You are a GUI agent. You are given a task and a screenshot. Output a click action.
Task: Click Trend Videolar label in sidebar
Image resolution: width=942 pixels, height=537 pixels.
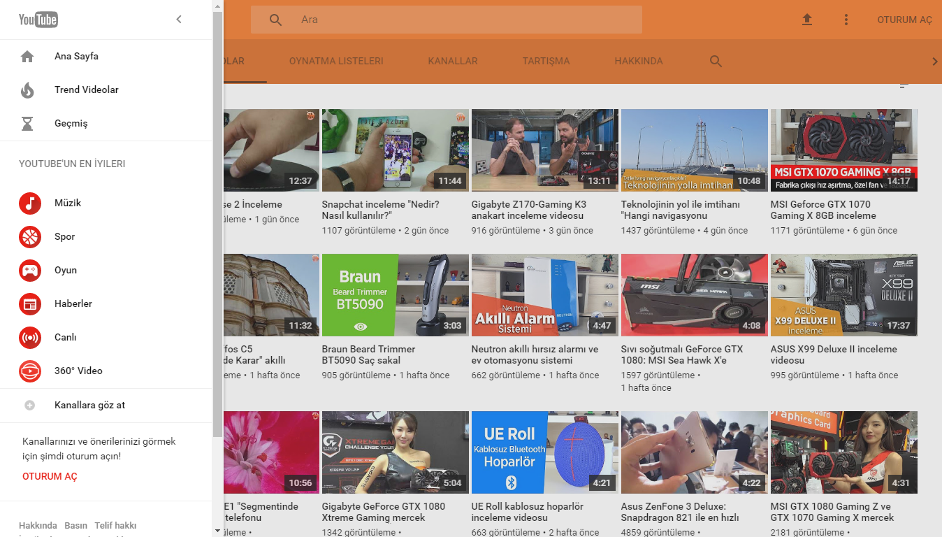point(87,90)
